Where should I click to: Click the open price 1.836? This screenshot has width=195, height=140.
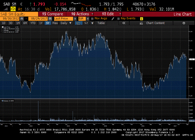[91, 9]
